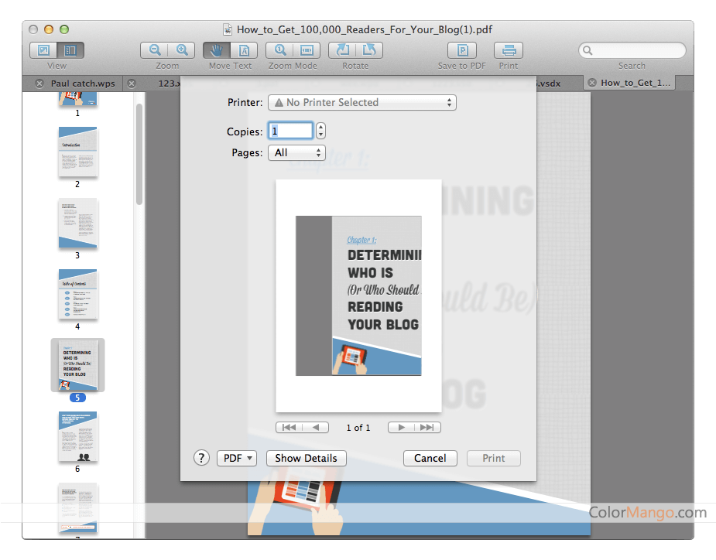Open the Print toolbar icon

click(x=508, y=49)
